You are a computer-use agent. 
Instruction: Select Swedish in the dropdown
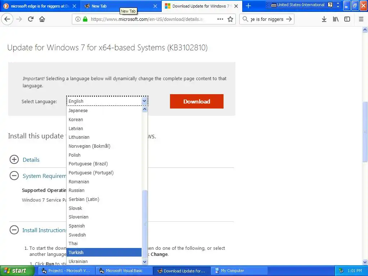pyautogui.click(x=104, y=235)
